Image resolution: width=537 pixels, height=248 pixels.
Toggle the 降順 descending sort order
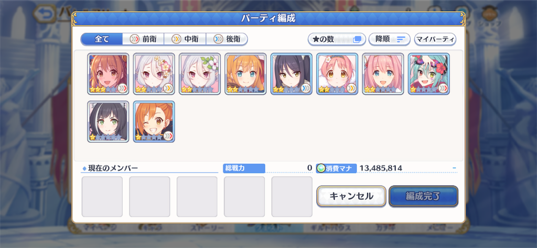390,39
